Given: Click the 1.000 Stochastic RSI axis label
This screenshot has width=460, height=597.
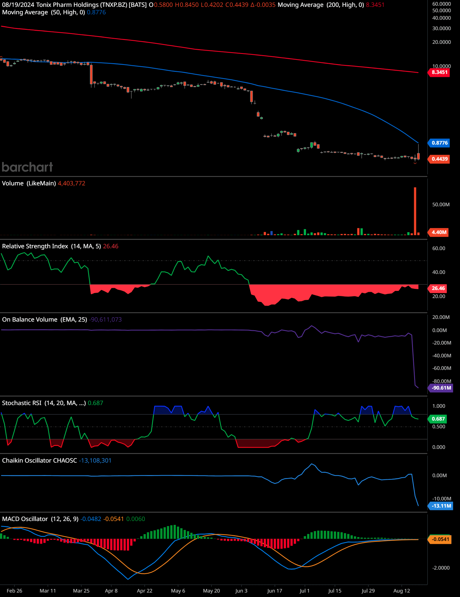Looking at the screenshot, I should pos(439,406).
